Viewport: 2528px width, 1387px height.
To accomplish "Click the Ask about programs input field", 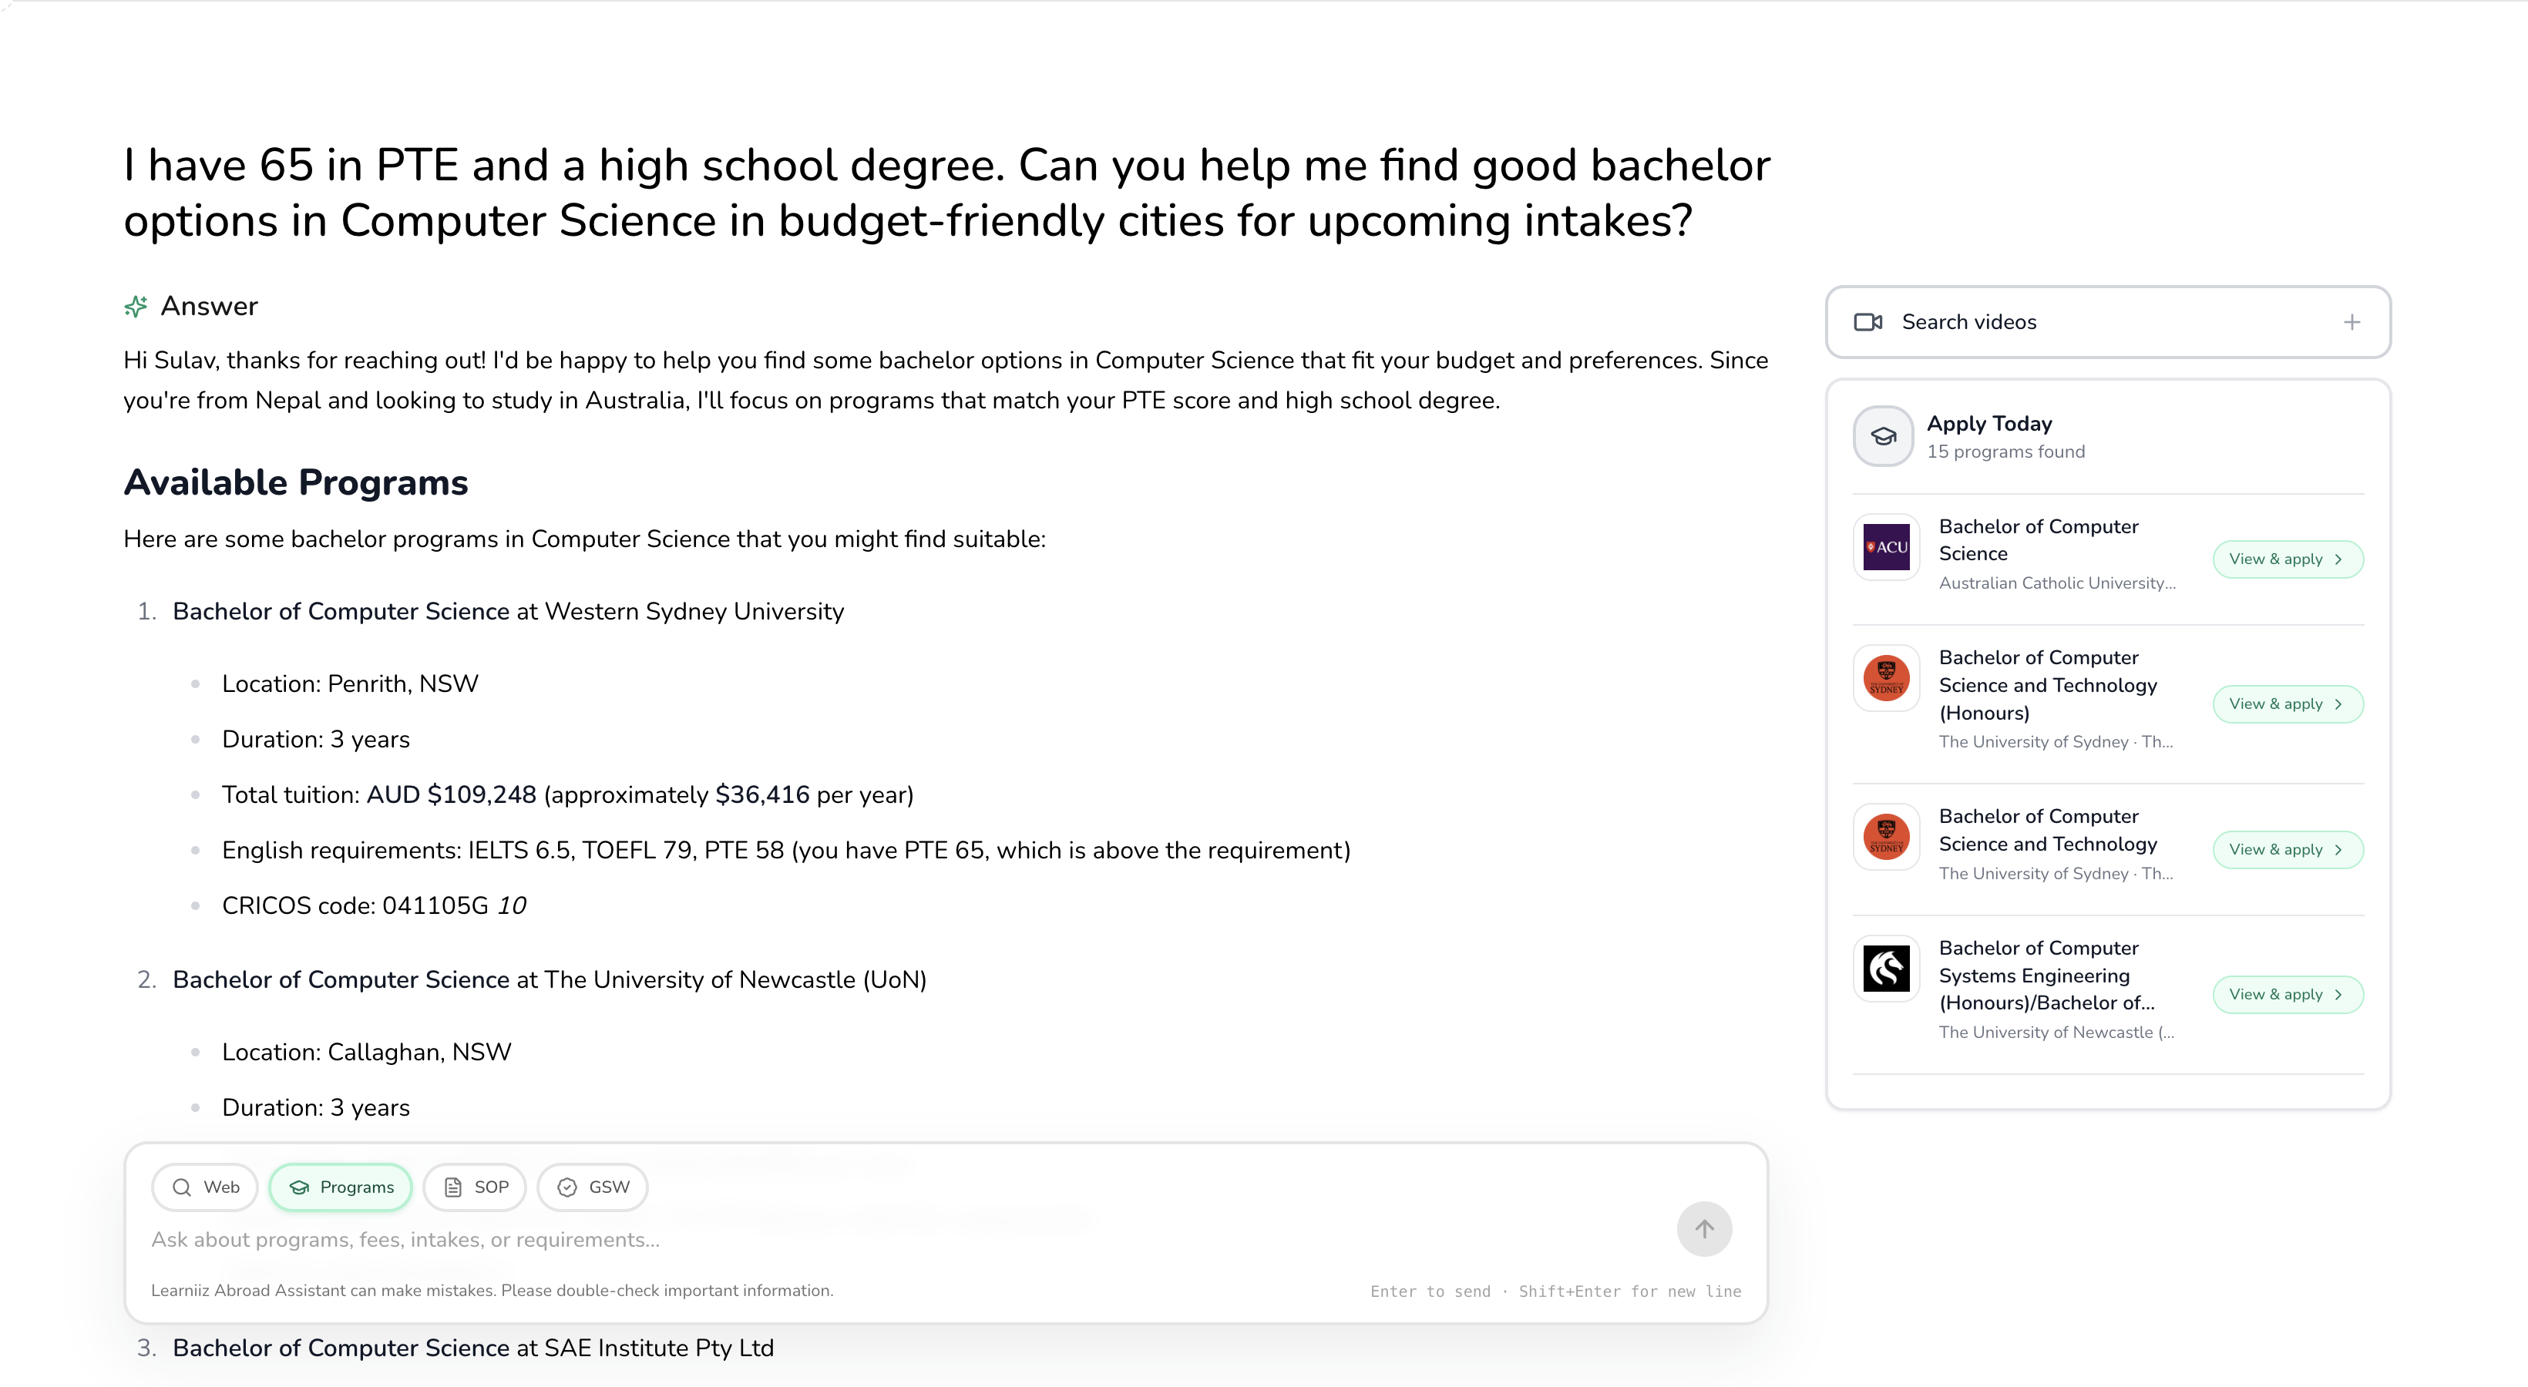I will [883, 1240].
